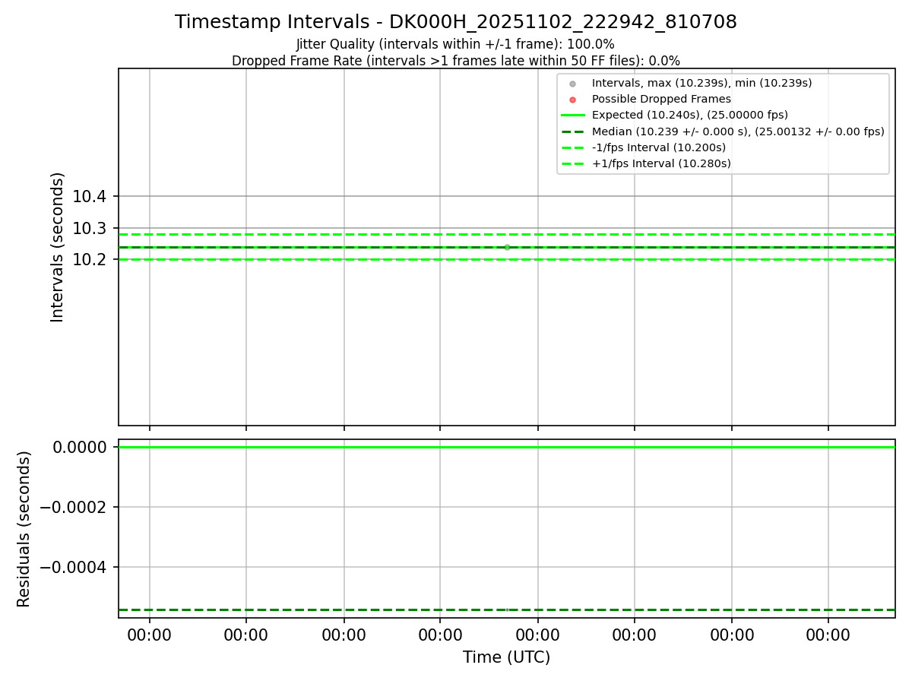Viewport: 912px width, 684px height.
Task: Click the Jitter Quality subtitle line
Action: tap(455, 44)
